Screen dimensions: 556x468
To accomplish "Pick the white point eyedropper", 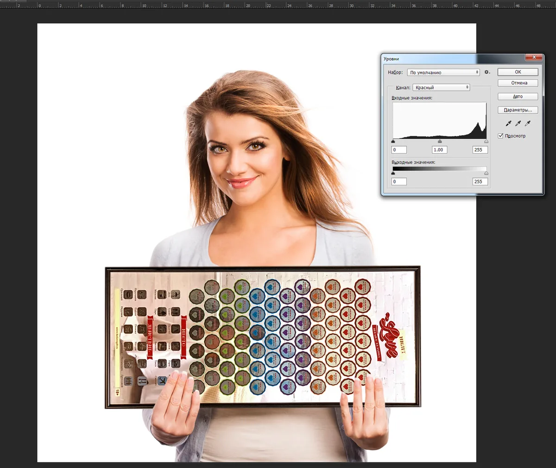I will click(528, 124).
